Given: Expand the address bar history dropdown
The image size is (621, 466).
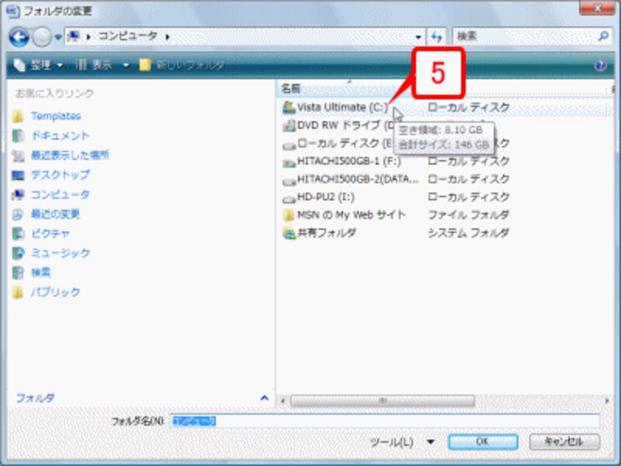Looking at the screenshot, I should 419,37.
